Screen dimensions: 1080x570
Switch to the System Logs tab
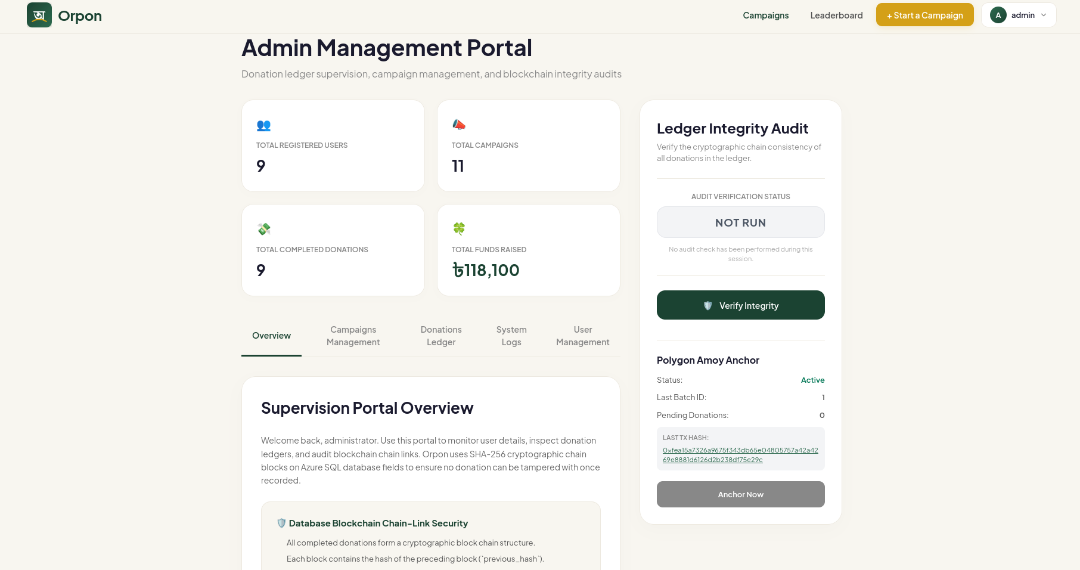[511, 336]
